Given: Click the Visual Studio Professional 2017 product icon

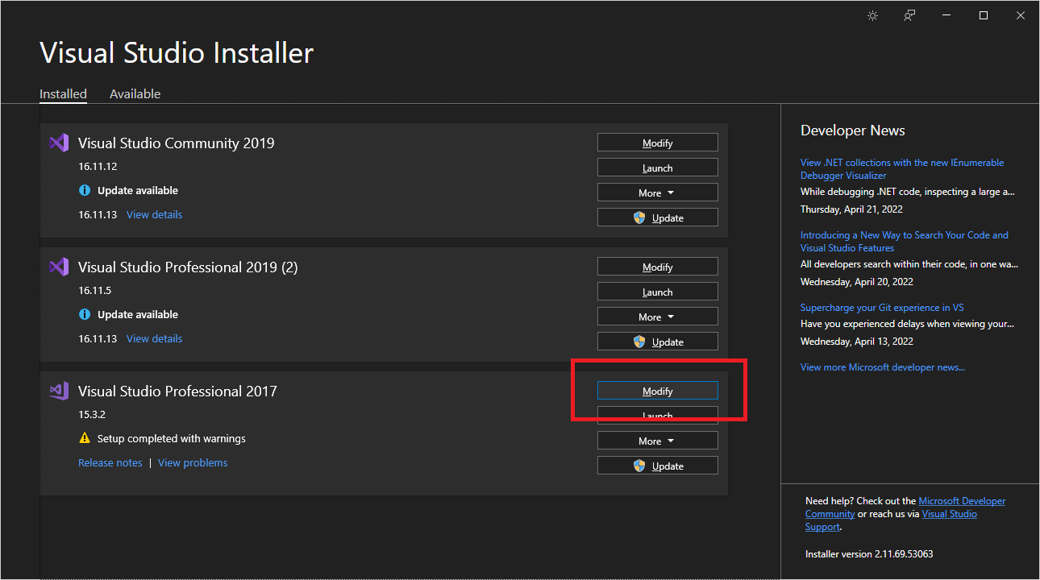Looking at the screenshot, I should coord(59,390).
